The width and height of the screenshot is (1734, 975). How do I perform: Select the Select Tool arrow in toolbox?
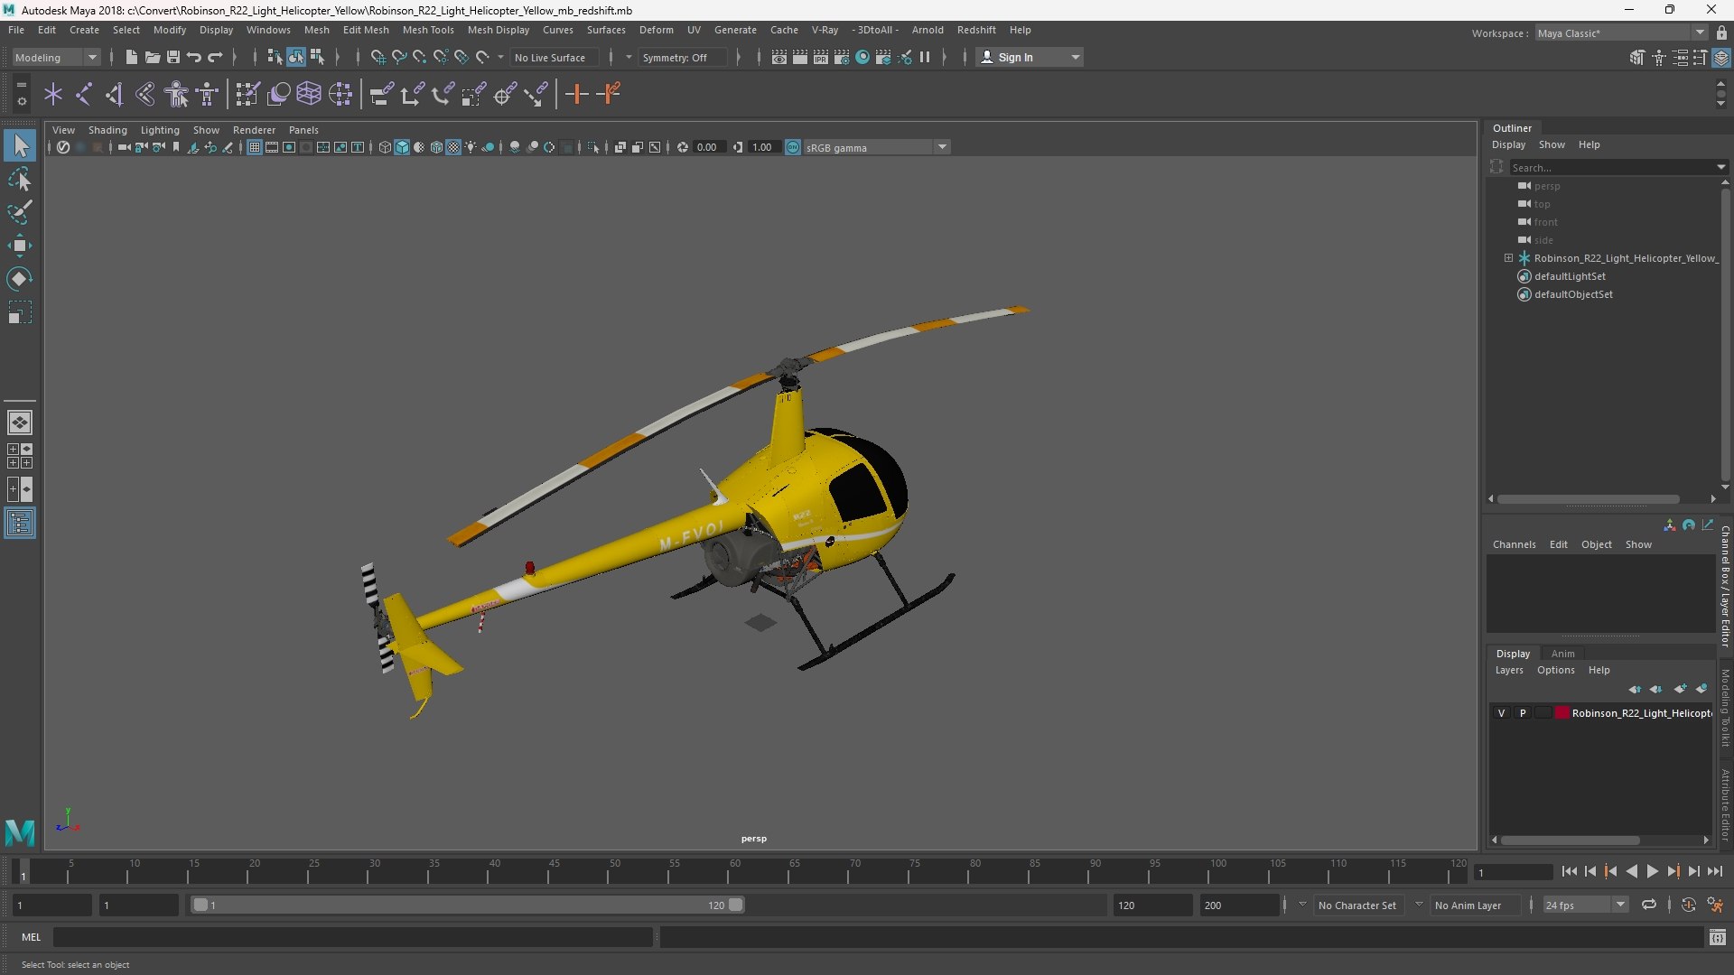pyautogui.click(x=20, y=145)
